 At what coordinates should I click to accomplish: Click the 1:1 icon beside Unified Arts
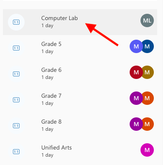click(16, 152)
